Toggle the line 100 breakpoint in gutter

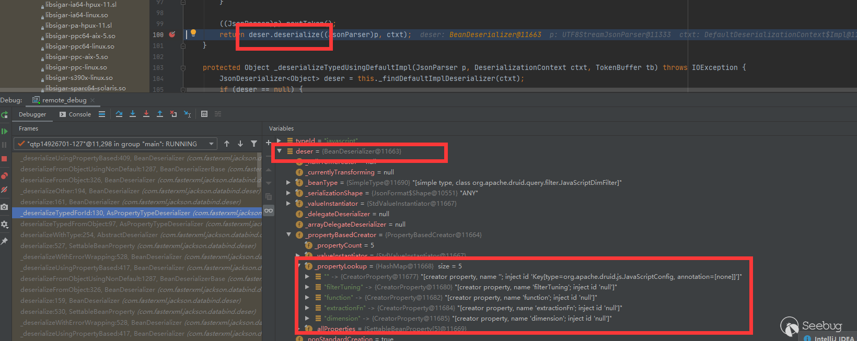click(172, 34)
